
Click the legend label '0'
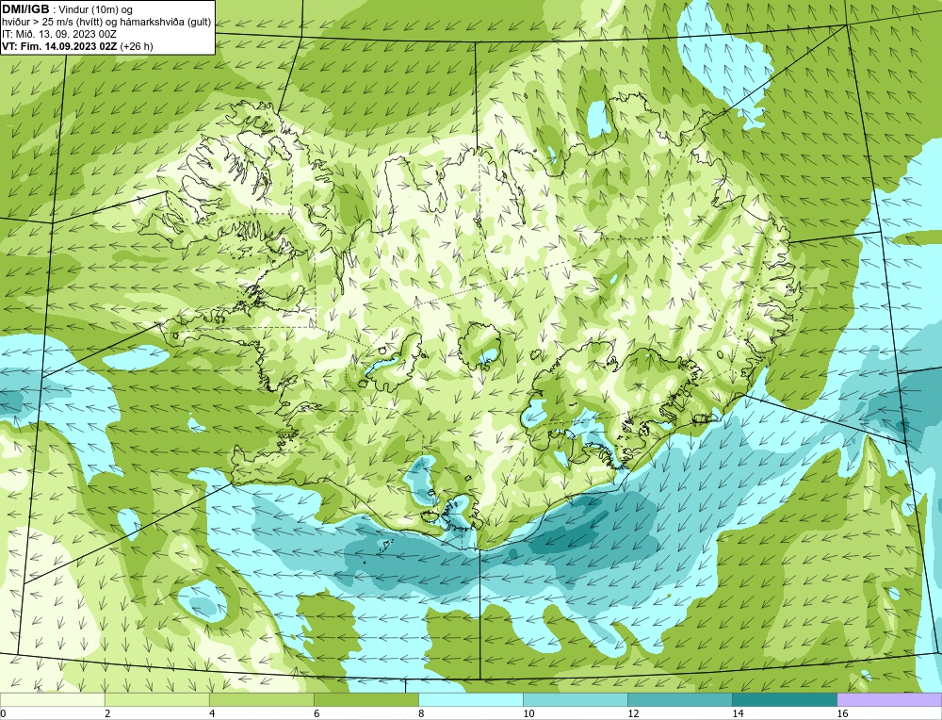point(3,713)
